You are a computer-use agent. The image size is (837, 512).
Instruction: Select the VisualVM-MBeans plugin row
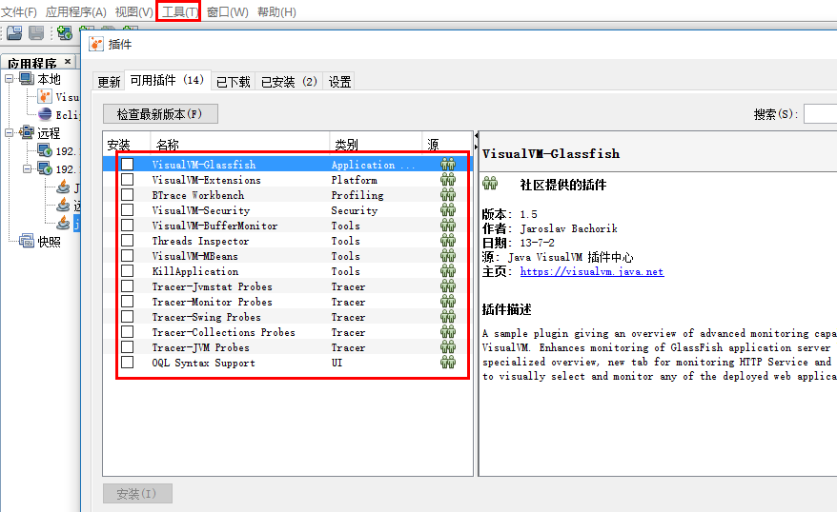tap(288, 256)
